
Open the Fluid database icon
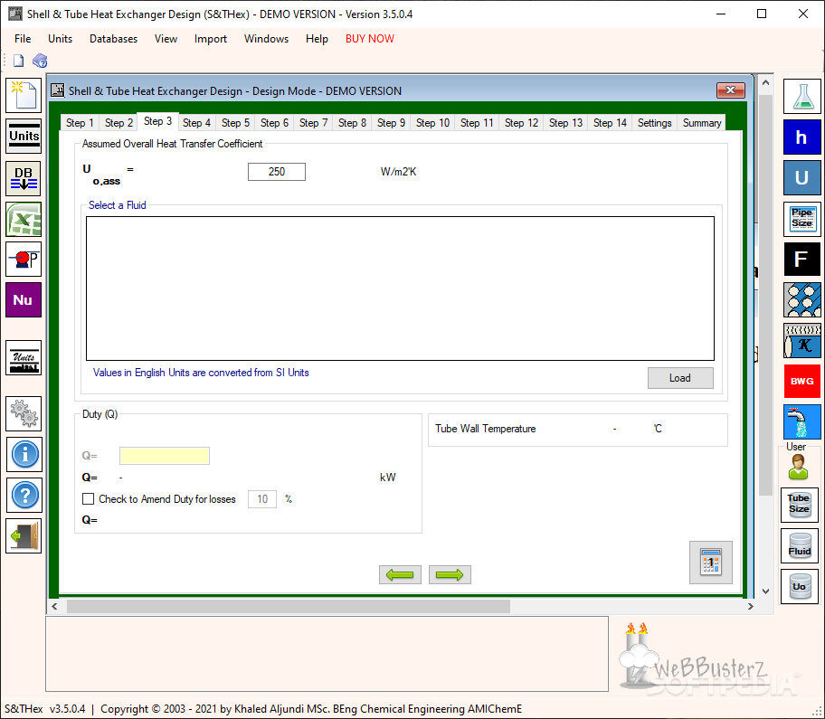coord(800,545)
